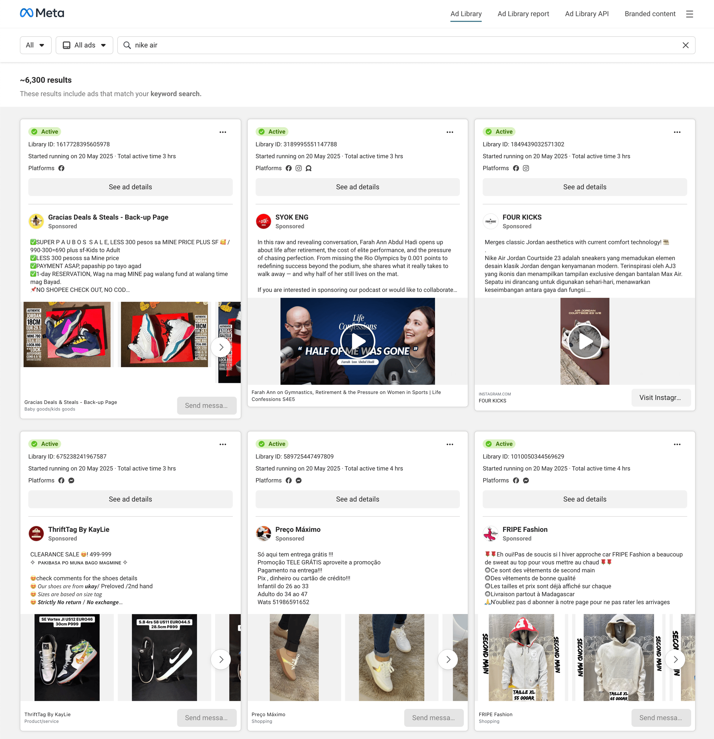The image size is (714, 739).
Task: Click the FOUR KICKS page avatar
Action: (x=491, y=221)
